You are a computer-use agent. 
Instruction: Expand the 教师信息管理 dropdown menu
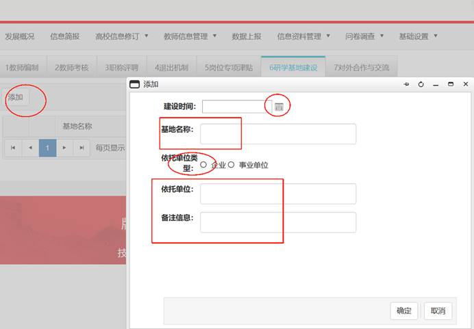189,36
